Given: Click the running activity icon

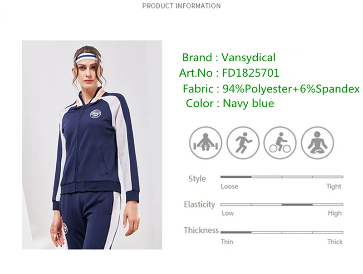Looking at the screenshot, I should (x=243, y=143).
